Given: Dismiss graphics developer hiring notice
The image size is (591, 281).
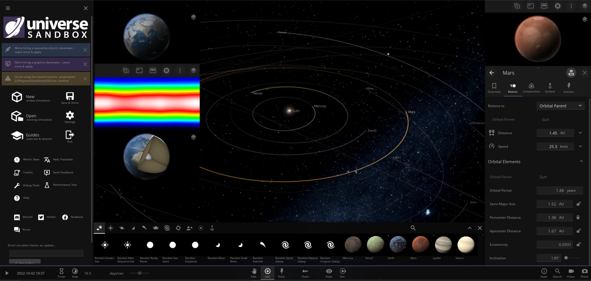Looking at the screenshot, I should coord(85,64).
